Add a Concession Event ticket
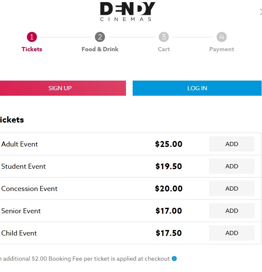This screenshot has height=272, width=262. [x=232, y=188]
